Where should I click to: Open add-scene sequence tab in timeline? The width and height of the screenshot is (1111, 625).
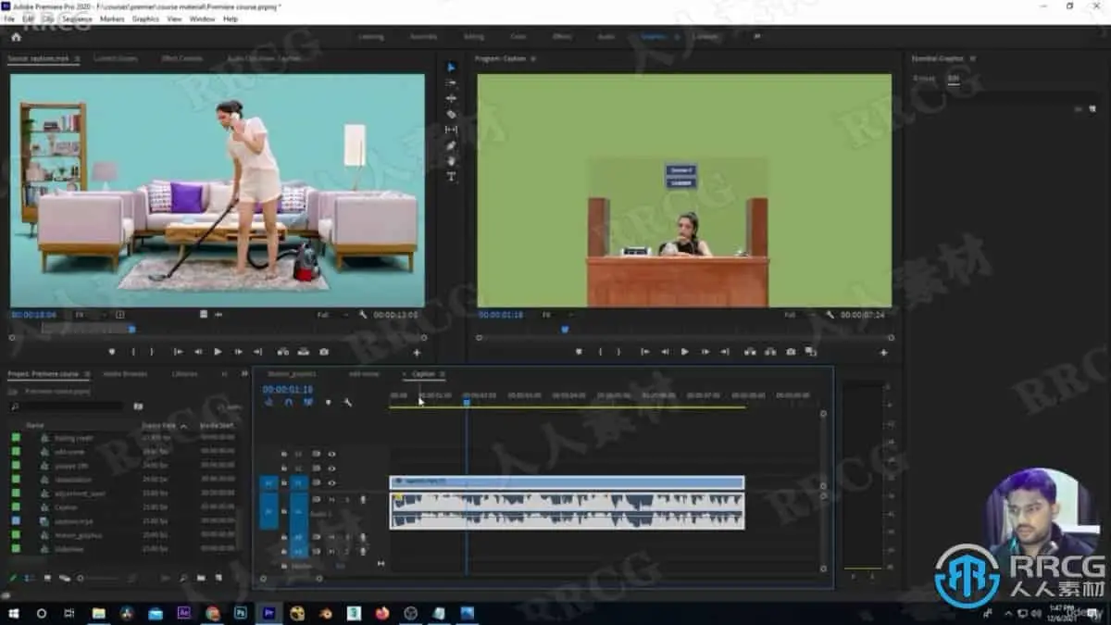[x=364, y=374]
